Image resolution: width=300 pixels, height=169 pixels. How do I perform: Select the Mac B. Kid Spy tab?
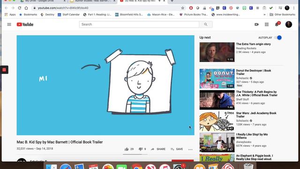pyautogui.click(x=142, y=1)
